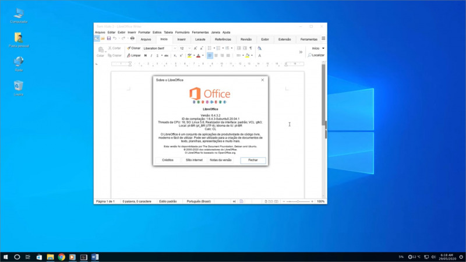Toggle italic formatting in the ribbon

pos(151,55)
